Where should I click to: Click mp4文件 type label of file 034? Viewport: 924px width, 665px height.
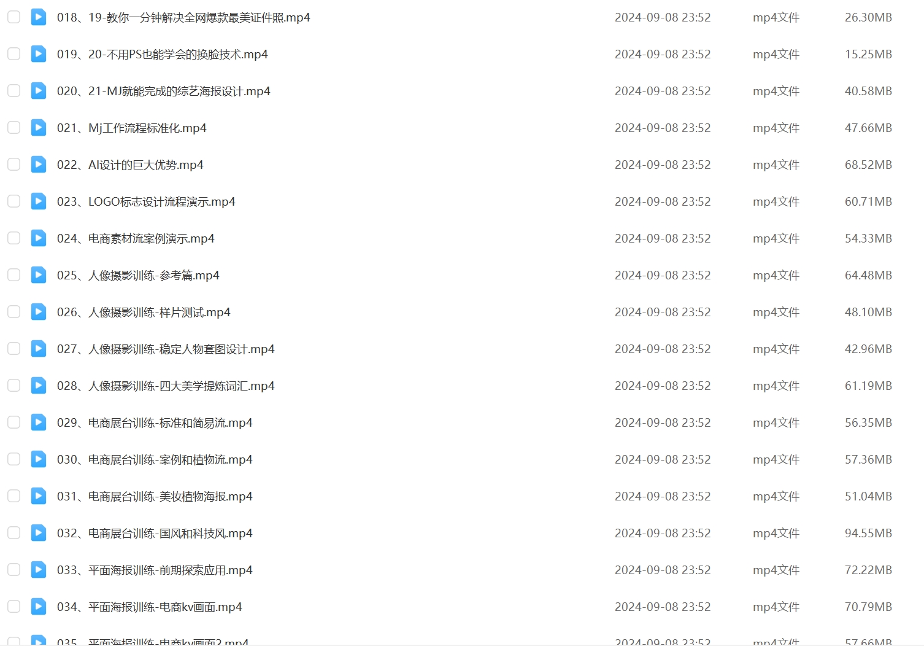pyautogui.click(x=776, y=607)
